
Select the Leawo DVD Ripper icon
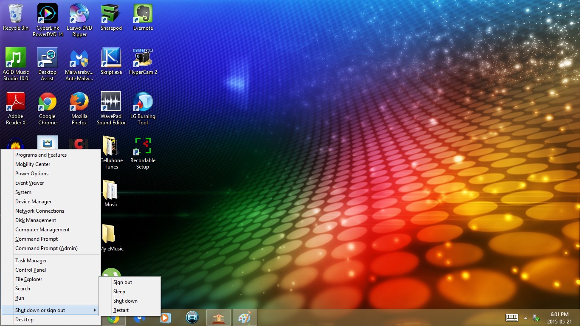click(79, 20)
